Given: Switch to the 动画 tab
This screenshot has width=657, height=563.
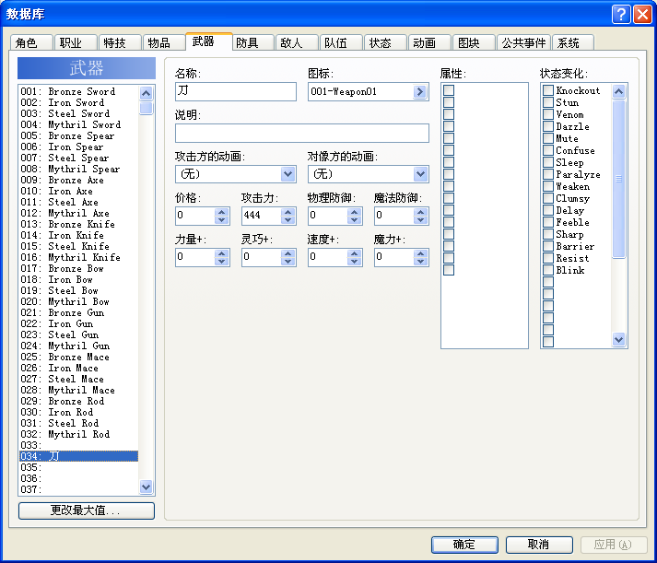Looking at the screenshot, I should [429, 42].
